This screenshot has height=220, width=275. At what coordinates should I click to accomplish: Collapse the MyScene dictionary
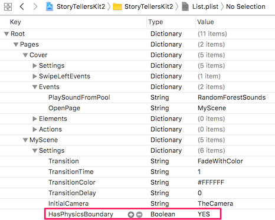point(25,140)
